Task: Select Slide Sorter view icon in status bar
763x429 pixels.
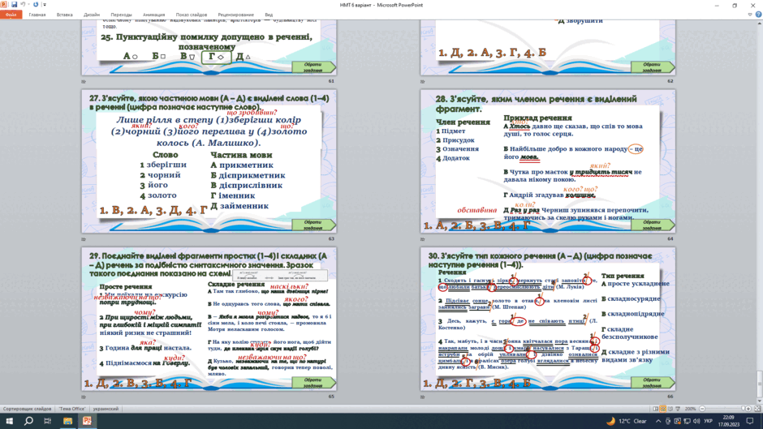Action: [x=663, y=409]
